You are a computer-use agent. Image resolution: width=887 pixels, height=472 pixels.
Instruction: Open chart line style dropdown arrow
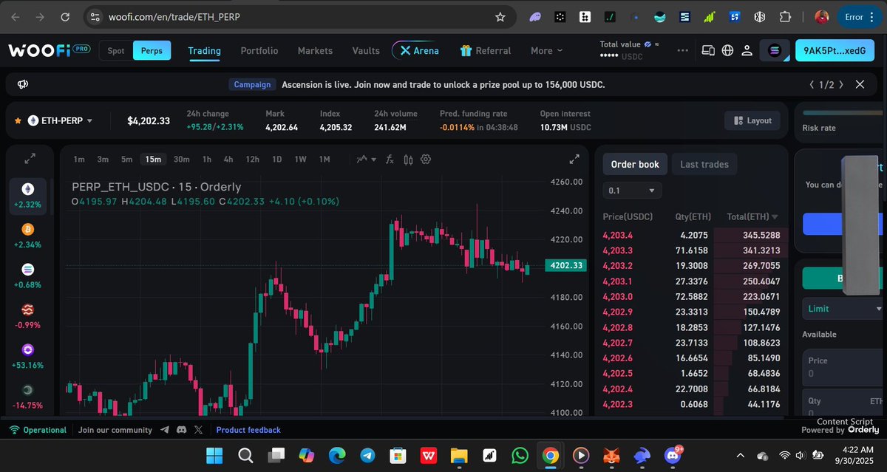pyautogui.click(x=374, y=159)
